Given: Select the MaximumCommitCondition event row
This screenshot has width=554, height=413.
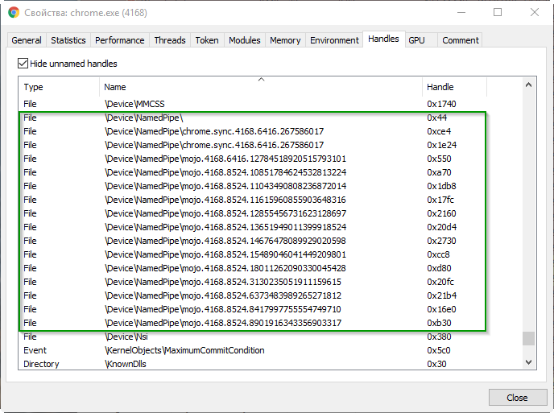Looking at the screenshot, I should tap(253, 350).
